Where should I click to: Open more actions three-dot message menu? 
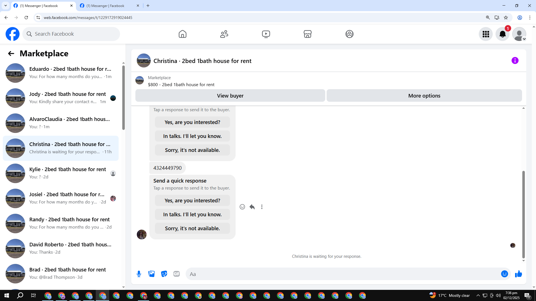pyautogui.click(x=262, y=207)
